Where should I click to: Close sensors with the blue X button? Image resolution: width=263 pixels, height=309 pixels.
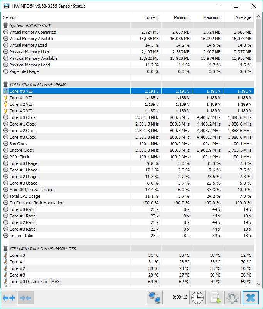[251, 298]
